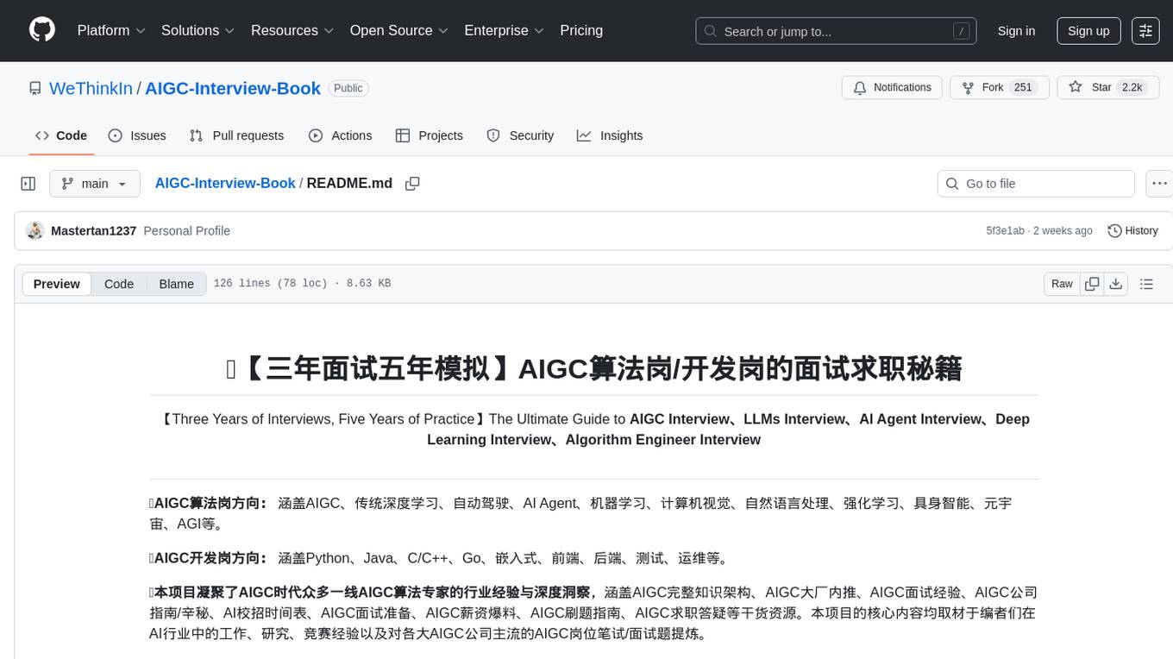The image size is (1173, 659).
Task: Click the Mastertan1237 avatar
Action: pyautogui.click(x=35, y=230)
